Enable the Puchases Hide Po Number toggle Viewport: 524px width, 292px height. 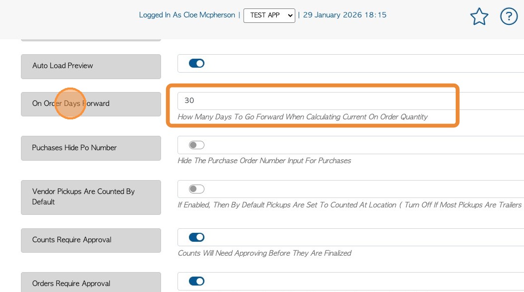(196, 145)
